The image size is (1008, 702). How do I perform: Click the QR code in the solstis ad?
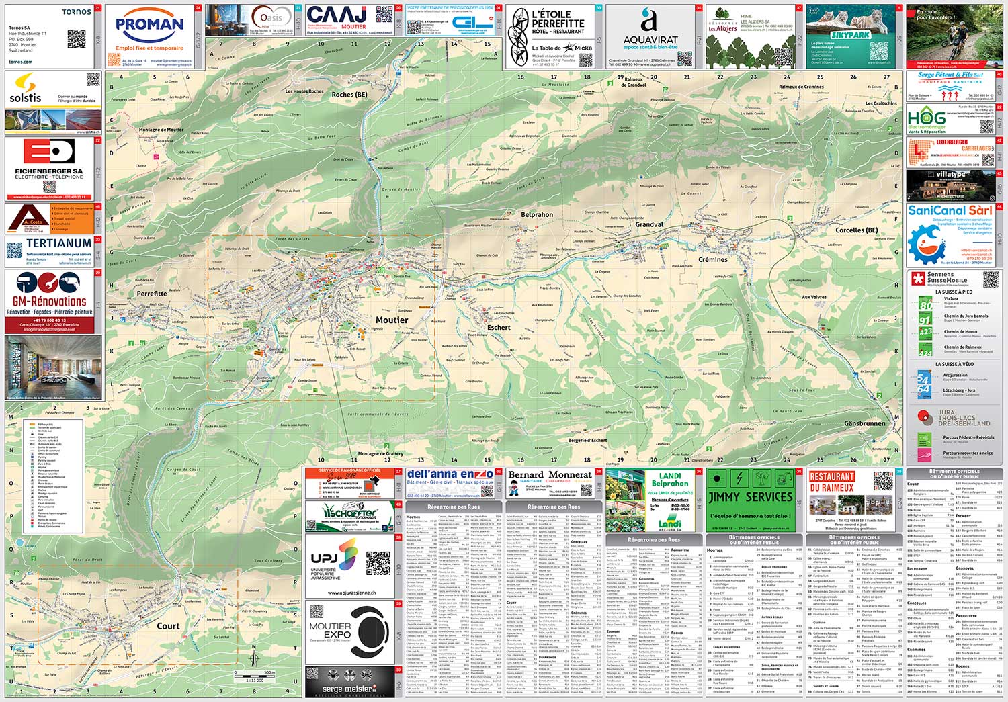pos(93,79)
